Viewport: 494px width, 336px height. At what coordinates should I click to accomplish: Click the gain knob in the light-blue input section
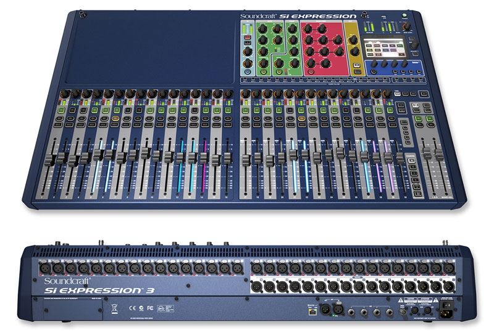tap(248, 52)
